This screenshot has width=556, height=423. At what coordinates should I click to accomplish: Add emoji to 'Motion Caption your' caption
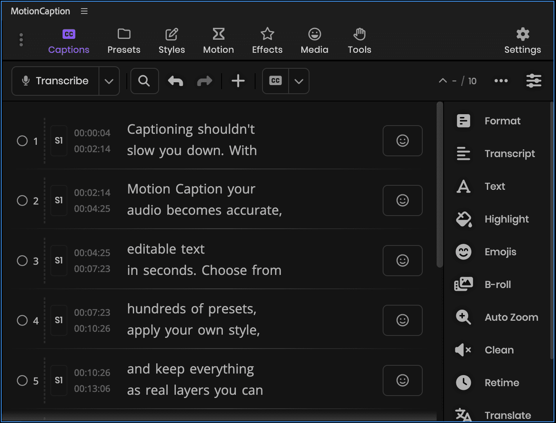pyautogui.click(x=403, y=200)
